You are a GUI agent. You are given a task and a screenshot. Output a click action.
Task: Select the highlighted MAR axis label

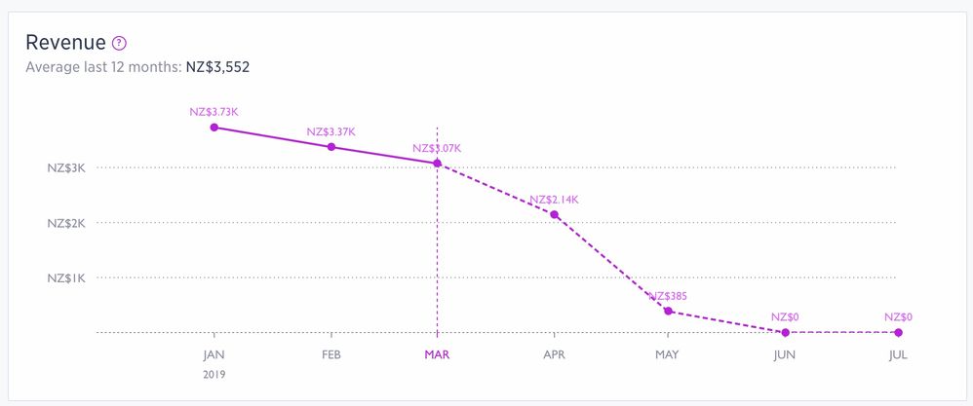pyautogui.click(x=437, y=354)
